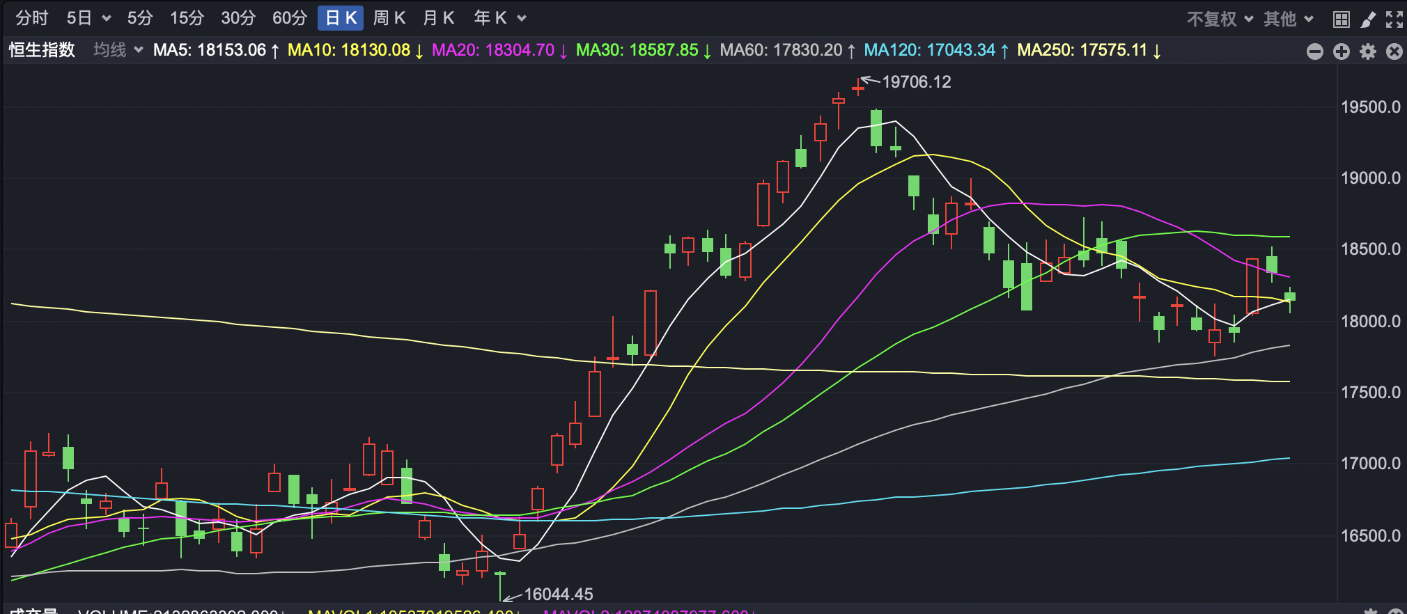Click the 16500.0 price axis label
The height and width of the screenshot is (614, 1407).
[x=1371, y=535]
